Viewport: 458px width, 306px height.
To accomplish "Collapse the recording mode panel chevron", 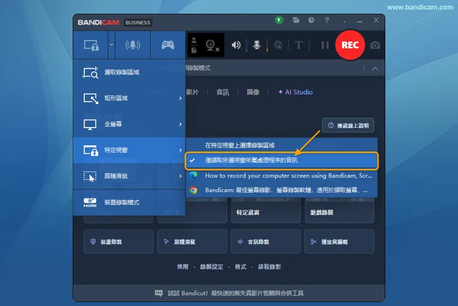I will pos(375,69).
